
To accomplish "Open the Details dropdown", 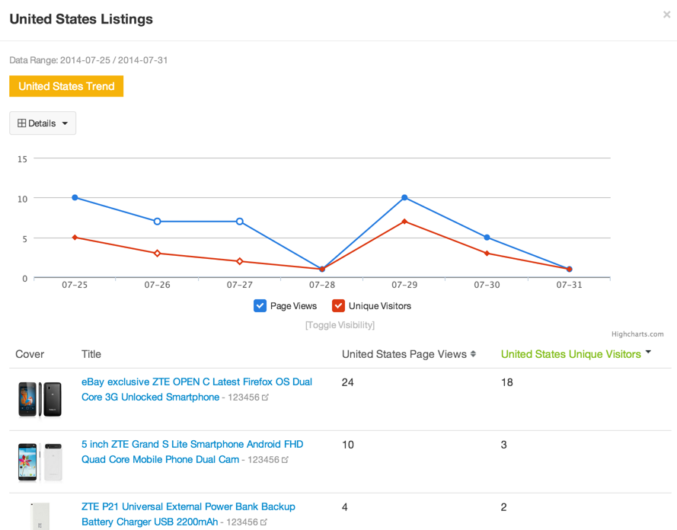I will tap(43, 123).
